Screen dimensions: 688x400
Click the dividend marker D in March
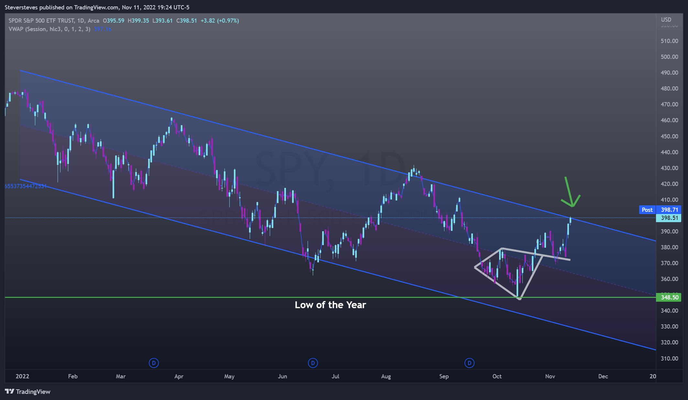tap(154, 363)
